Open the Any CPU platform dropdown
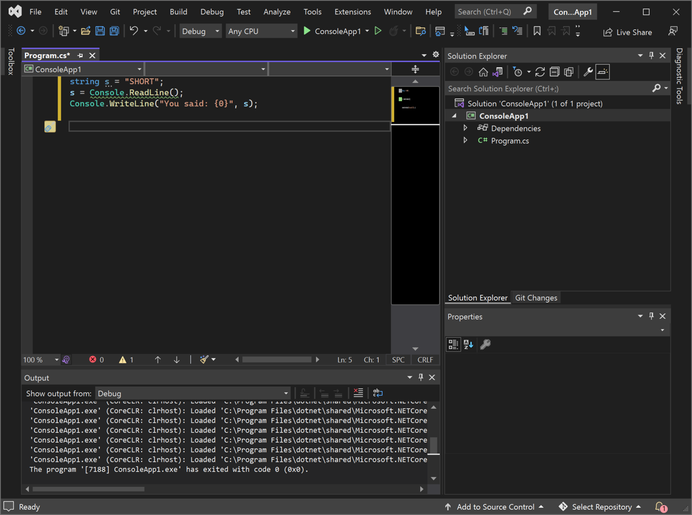 point(261,31)
